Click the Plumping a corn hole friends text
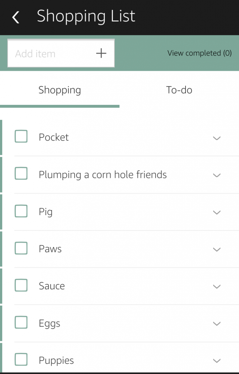The width and height of the screenshot is (239, 374). click(102, 175)
